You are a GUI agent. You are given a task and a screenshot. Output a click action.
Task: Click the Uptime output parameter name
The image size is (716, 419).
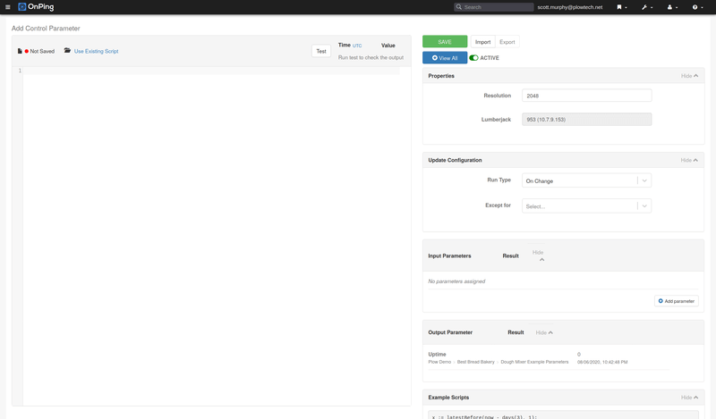pos(437,355)
